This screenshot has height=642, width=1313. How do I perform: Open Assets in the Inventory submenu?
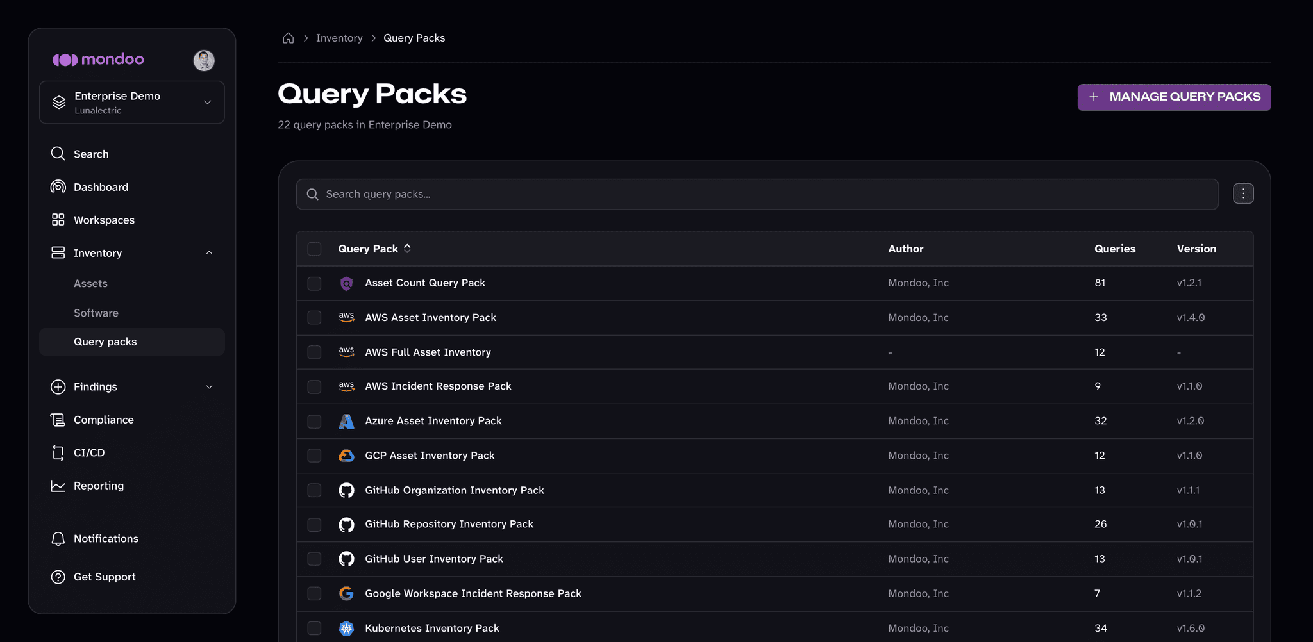pyautogui.click(x=90, y=284)
